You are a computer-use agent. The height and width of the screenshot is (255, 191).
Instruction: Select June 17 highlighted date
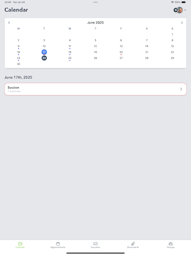(44, 52)
